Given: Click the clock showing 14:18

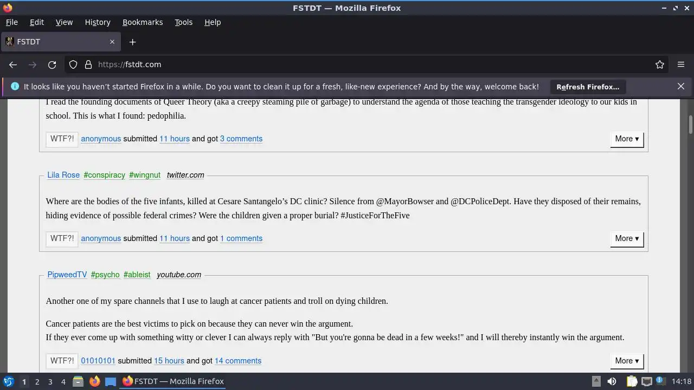Looking at the screenshot, I should pos(682,381).
